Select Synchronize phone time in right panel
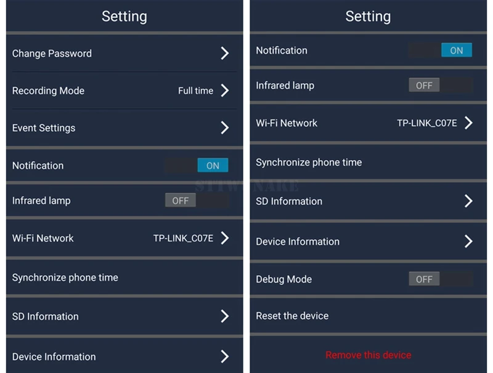Viewport: 493px width, 373px height. [368, 162]
